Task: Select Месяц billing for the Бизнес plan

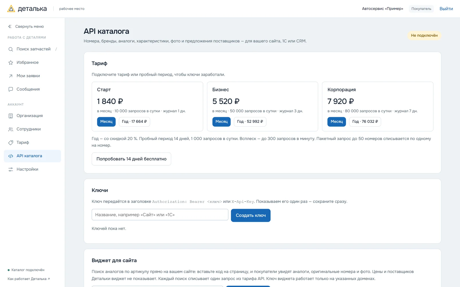Action: coord(221,122)
